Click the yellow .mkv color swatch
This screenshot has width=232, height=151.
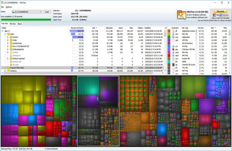(x=169, y=34)
